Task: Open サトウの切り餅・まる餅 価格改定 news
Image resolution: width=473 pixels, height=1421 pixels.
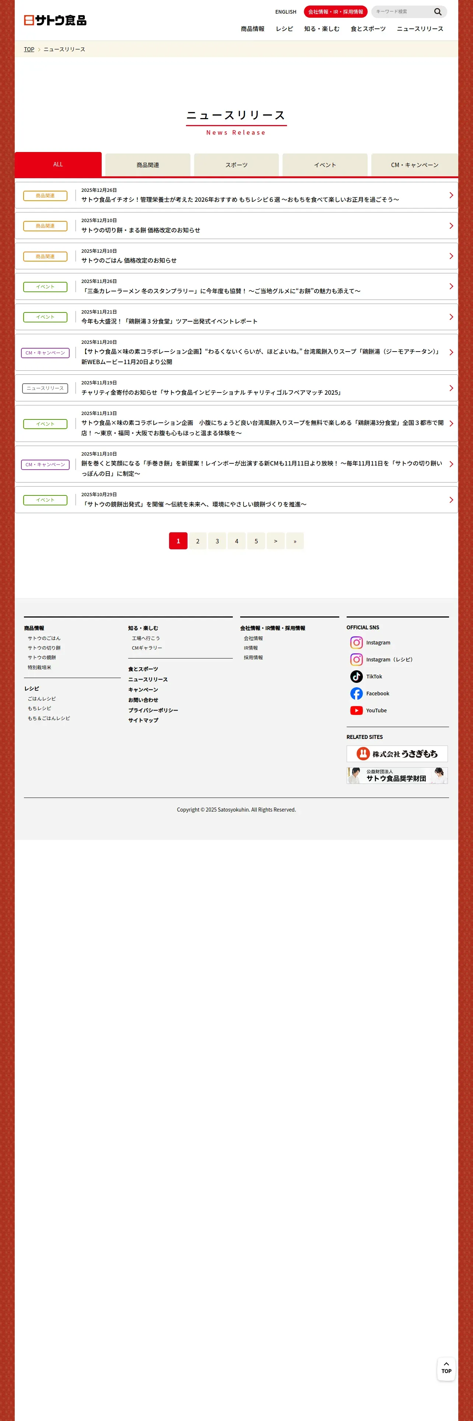Action: [x=236, y=226]
